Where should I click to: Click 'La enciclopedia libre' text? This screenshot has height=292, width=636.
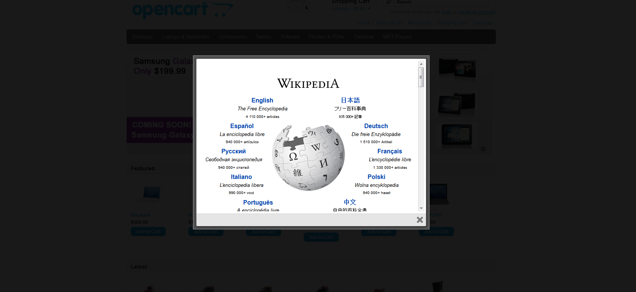click(242, 134)
